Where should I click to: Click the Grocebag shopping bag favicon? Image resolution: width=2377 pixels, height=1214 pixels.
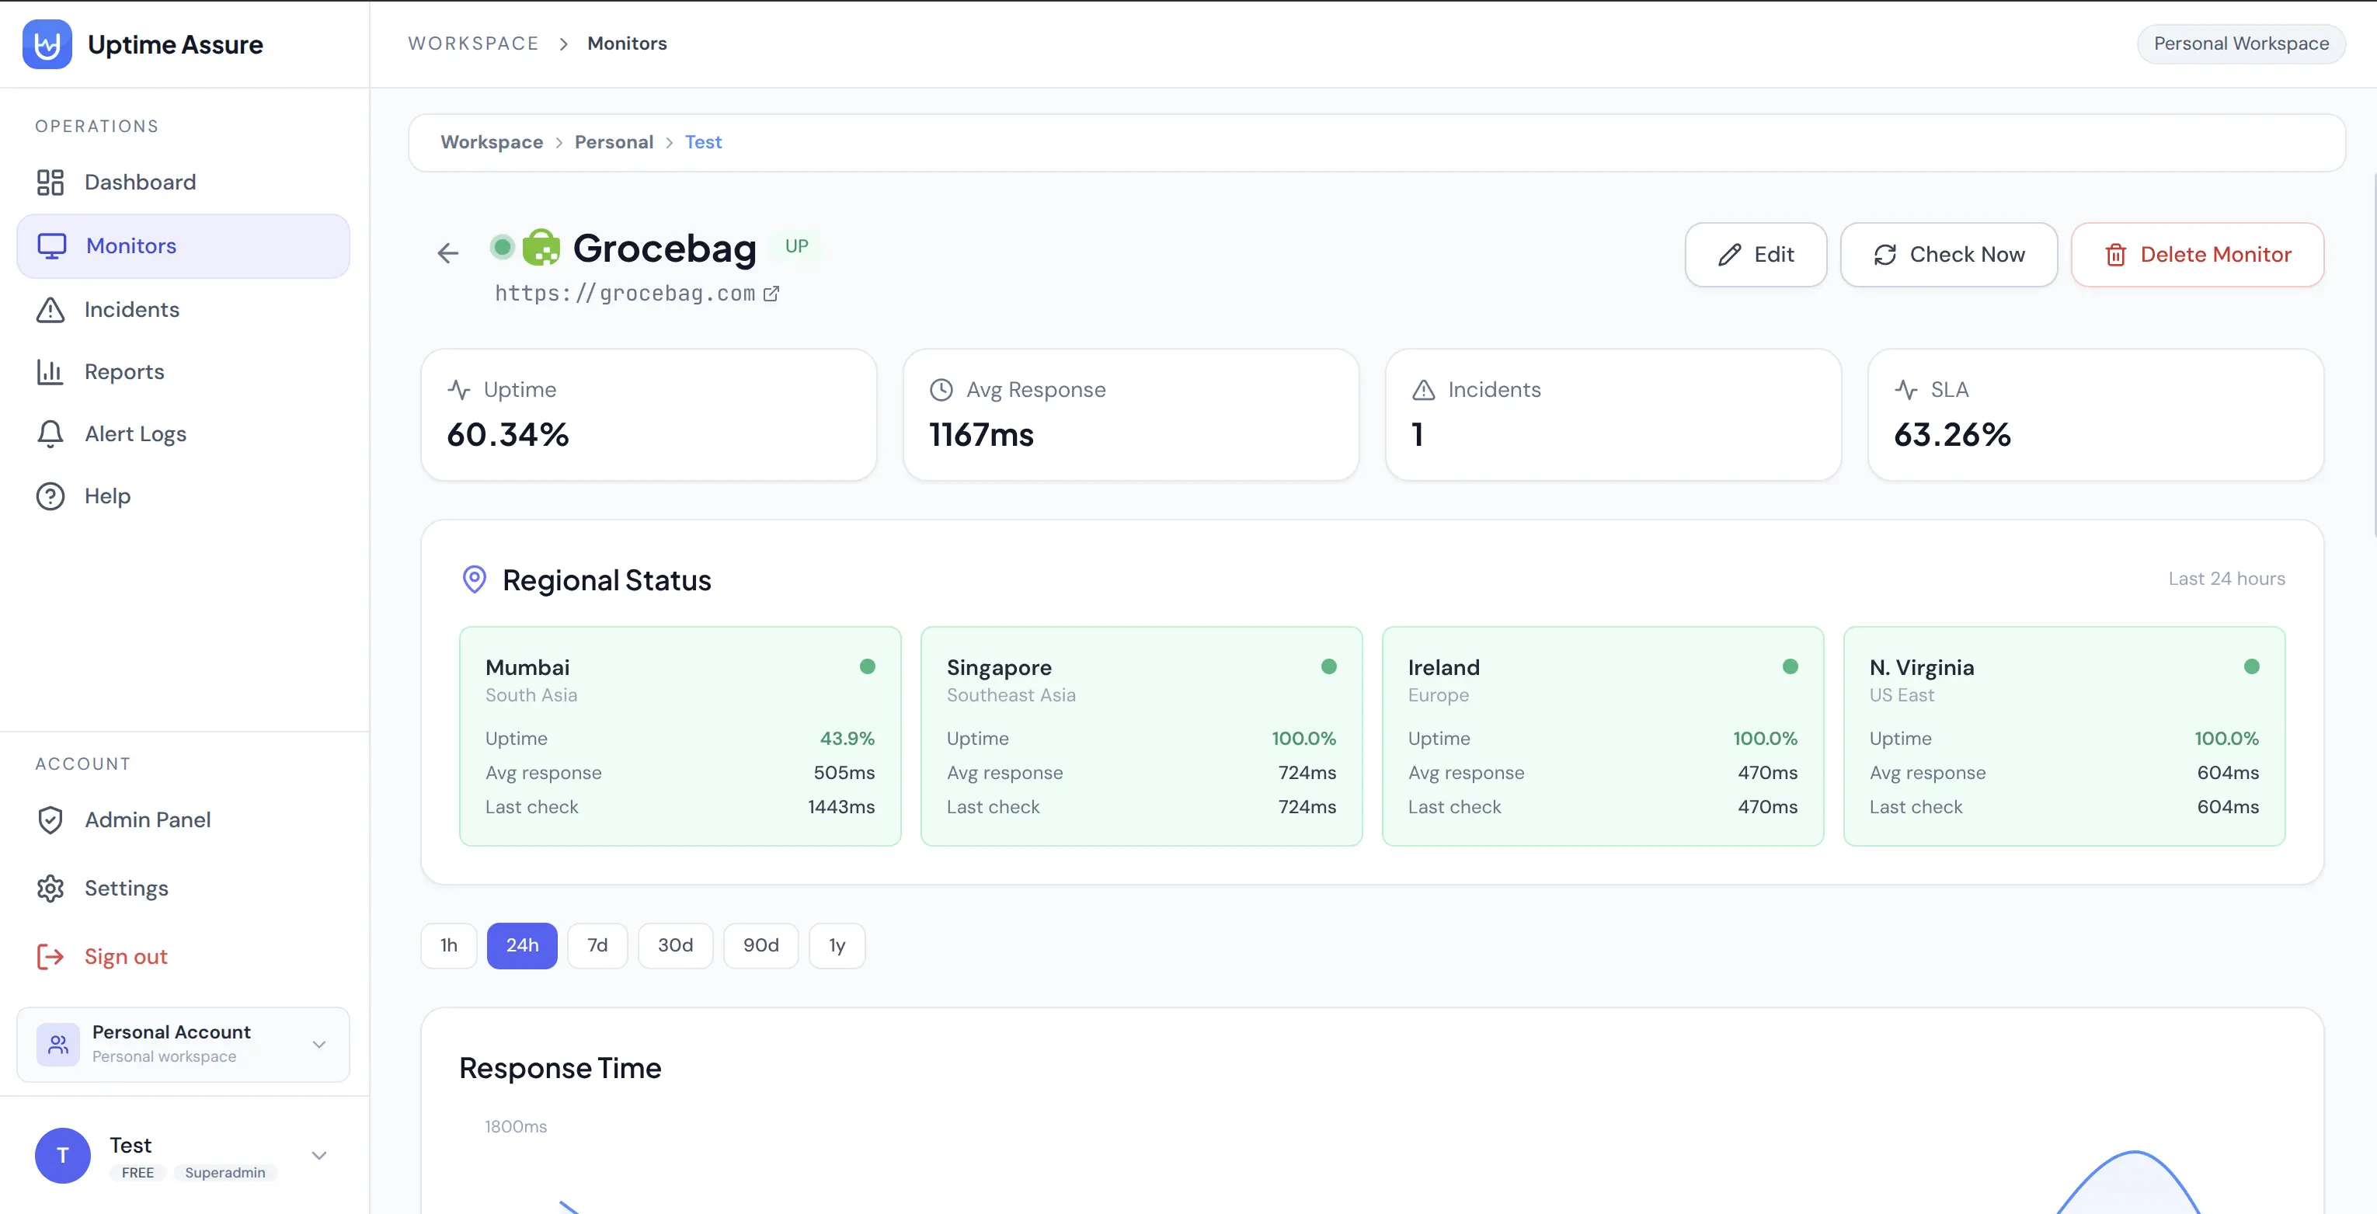pos(541,247)
